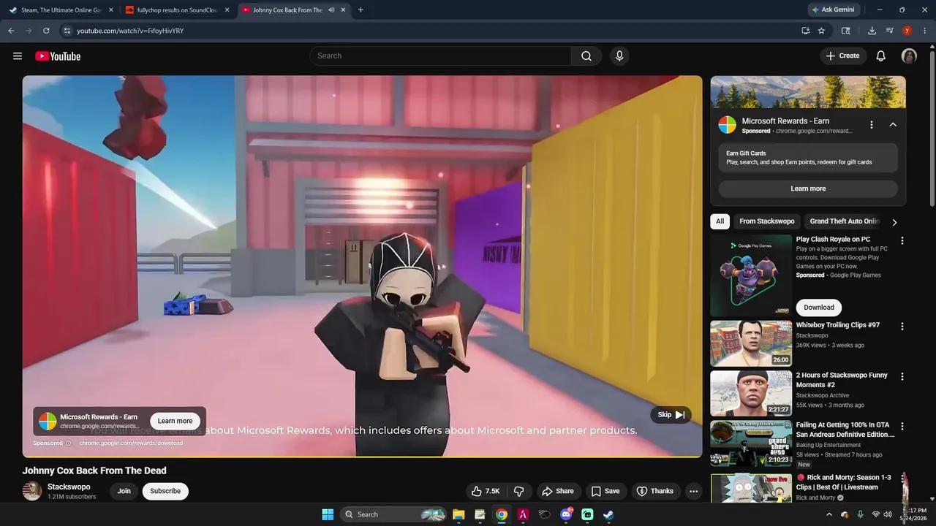
Task: Send Thanks to the creator
Action: (x=655, y=491)
